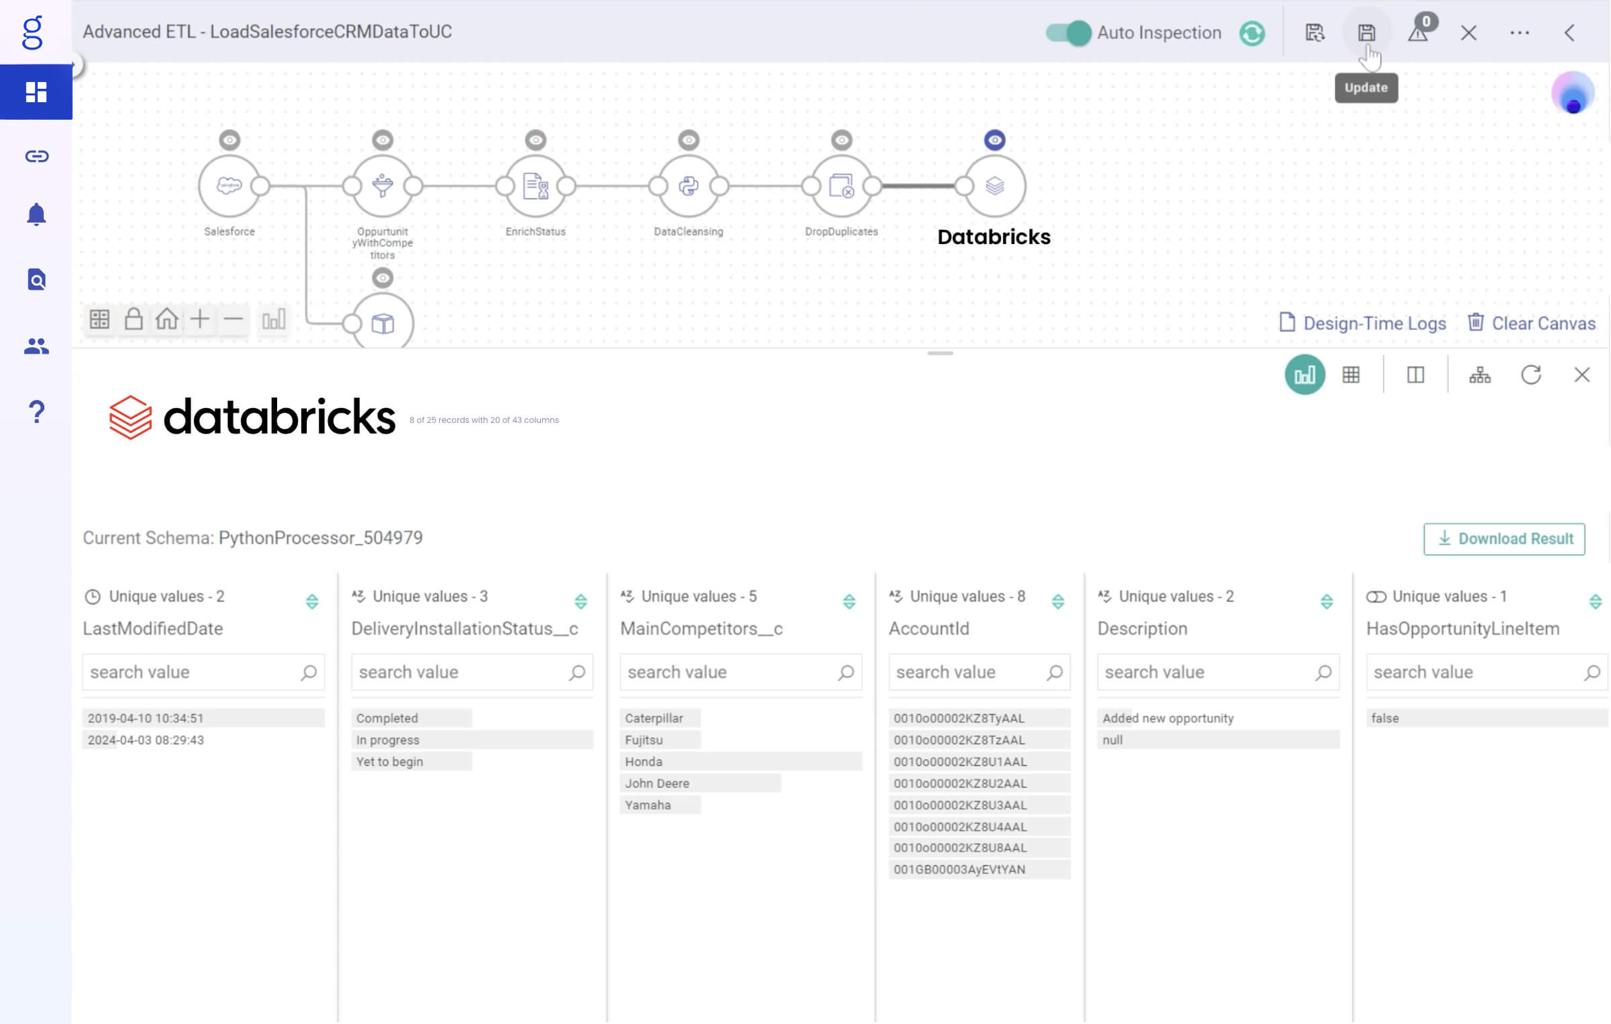Viewport: 1611px width, 1024px height.
Task: Select the 001GB00003AyEVtYAN account value
Action: [979, 869]
